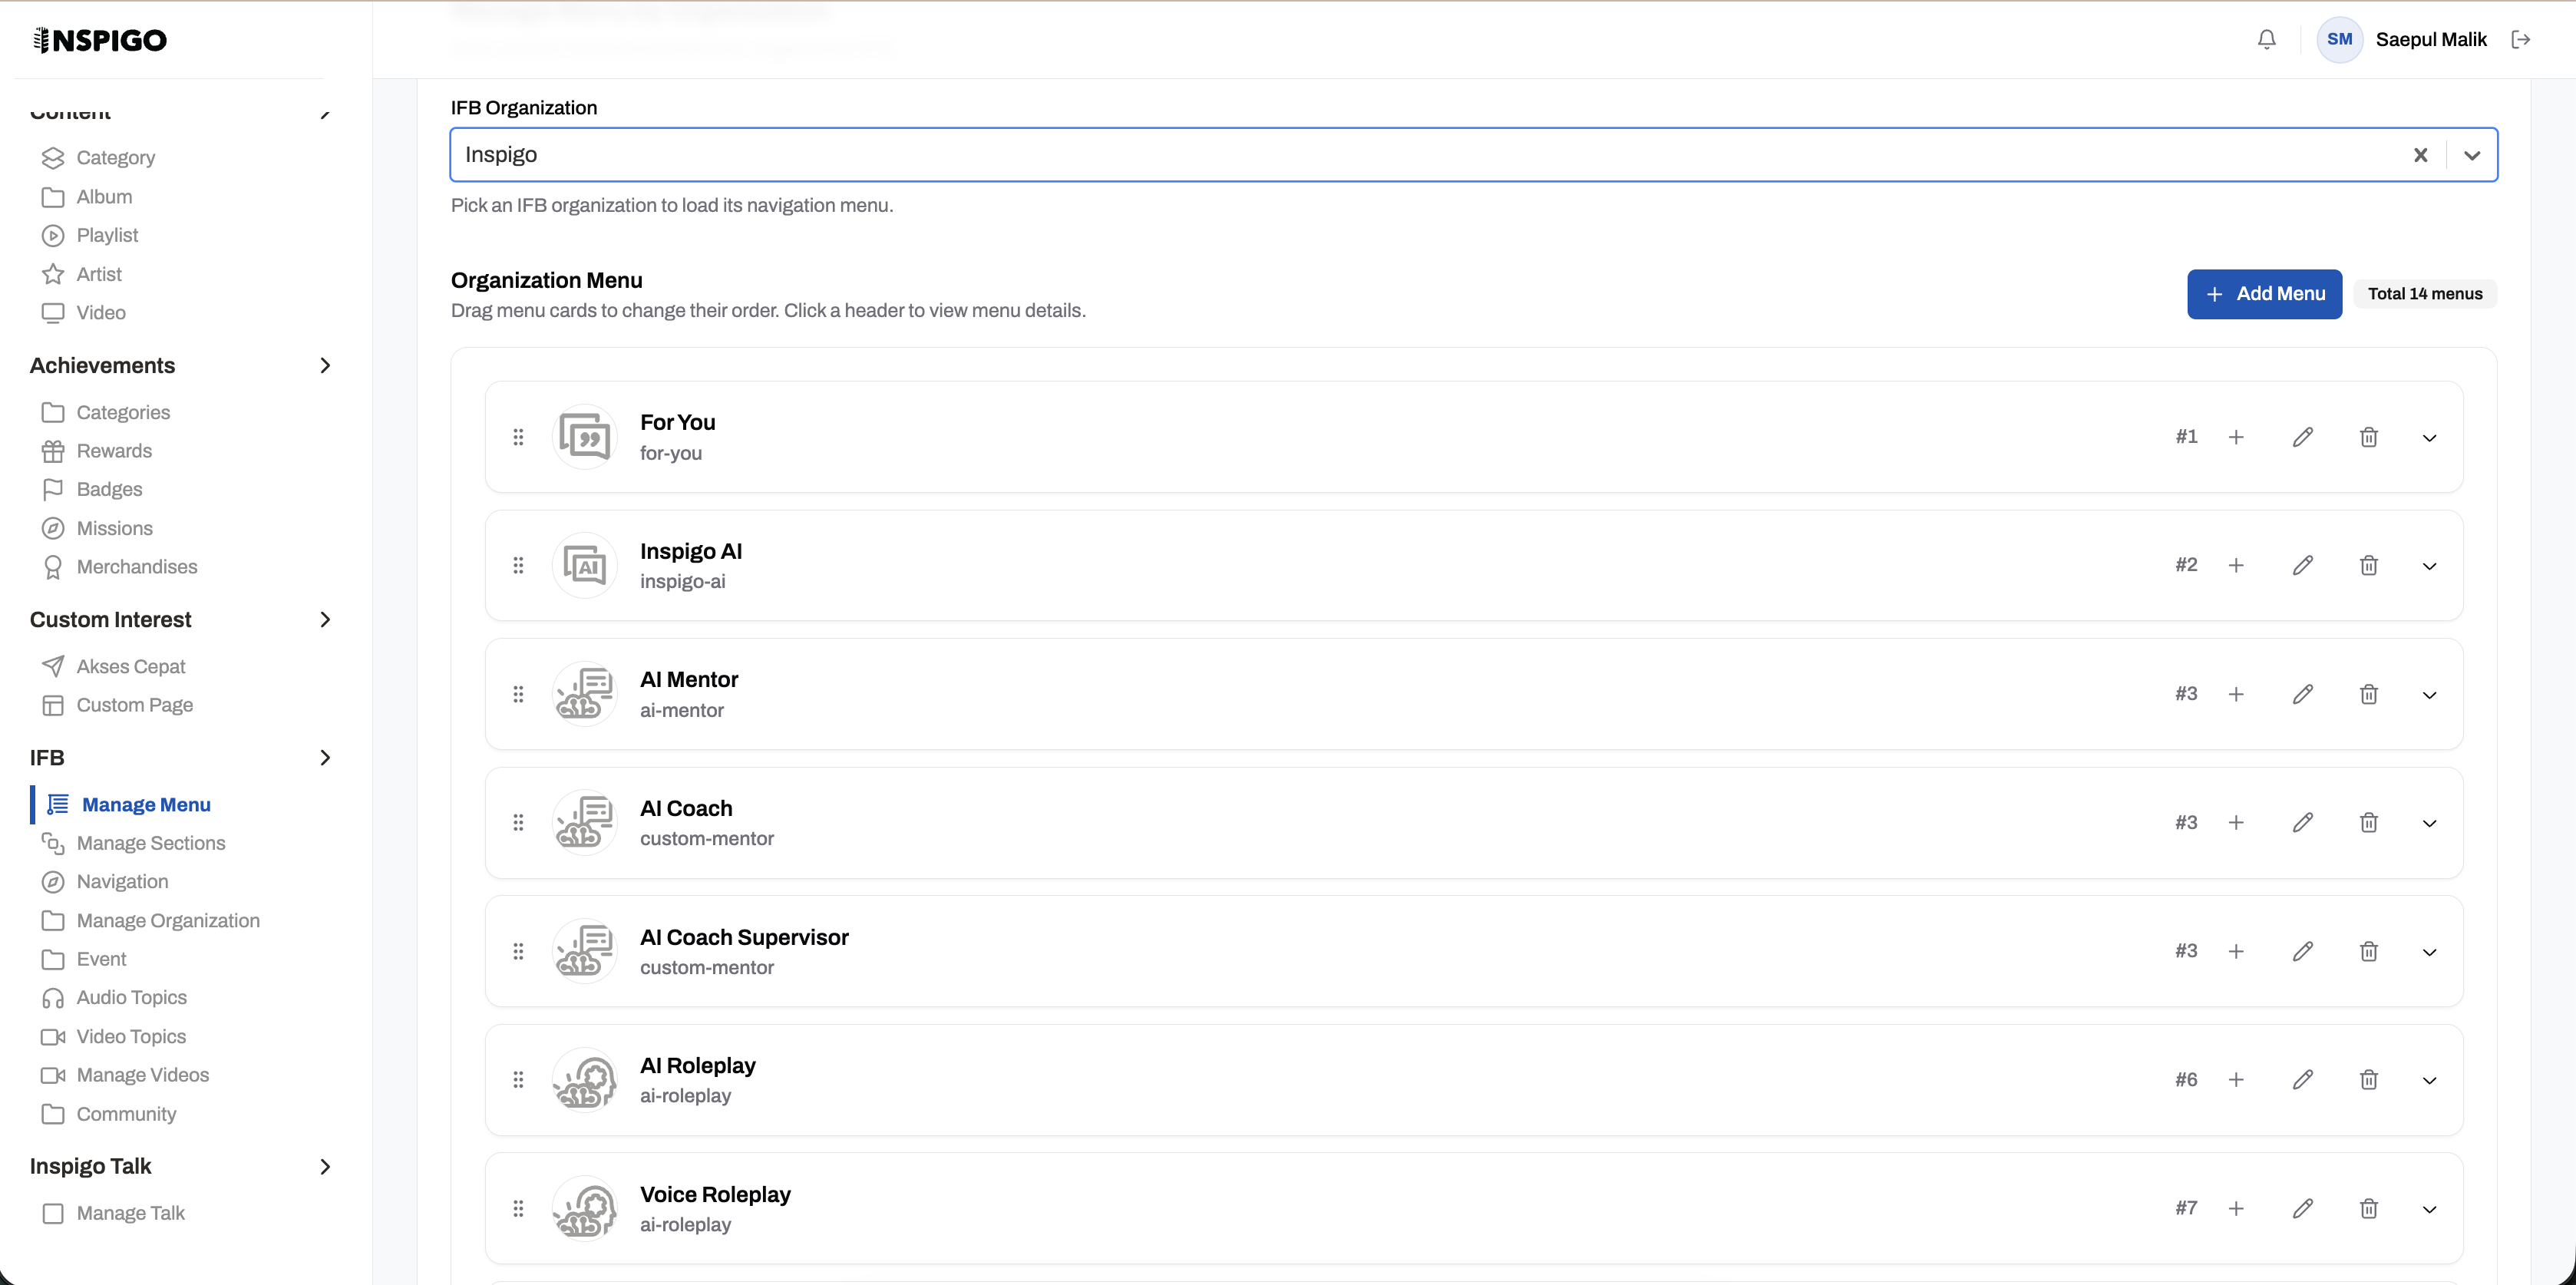The image size is (2576, 1285).
Task: Delete the AI Mentor menu
Action: [2368, 694]
